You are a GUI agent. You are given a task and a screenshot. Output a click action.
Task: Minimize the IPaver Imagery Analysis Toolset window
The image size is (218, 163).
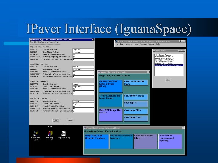click(x=180, y=41)
